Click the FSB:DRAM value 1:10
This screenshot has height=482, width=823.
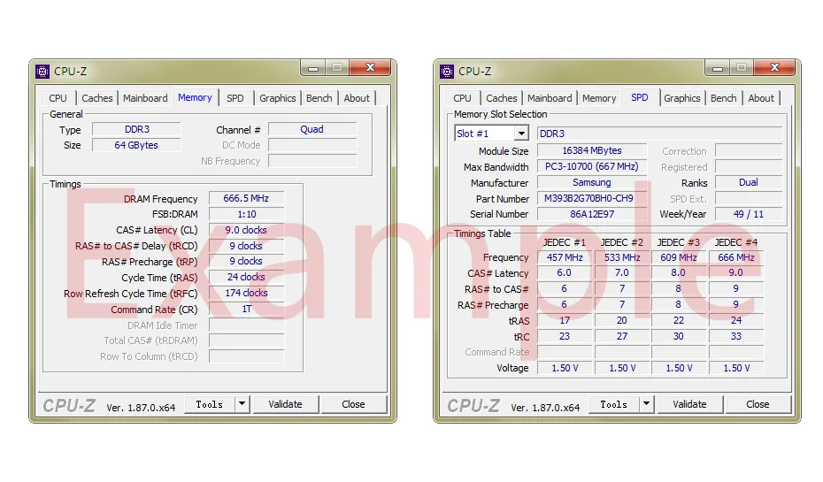[x=246, y=214]
